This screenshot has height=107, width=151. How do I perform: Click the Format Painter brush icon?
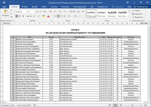(11, 17)
